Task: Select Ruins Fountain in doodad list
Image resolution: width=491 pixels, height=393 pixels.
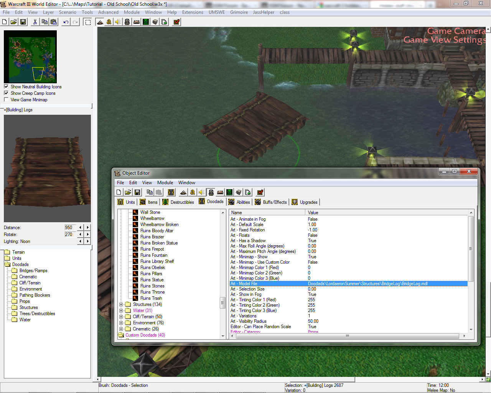Action: [154, 255]
